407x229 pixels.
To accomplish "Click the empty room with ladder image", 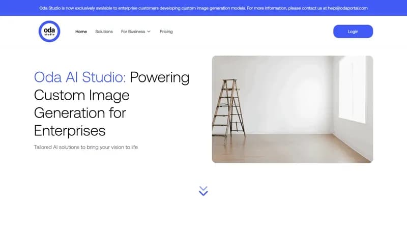I will 293,109.
